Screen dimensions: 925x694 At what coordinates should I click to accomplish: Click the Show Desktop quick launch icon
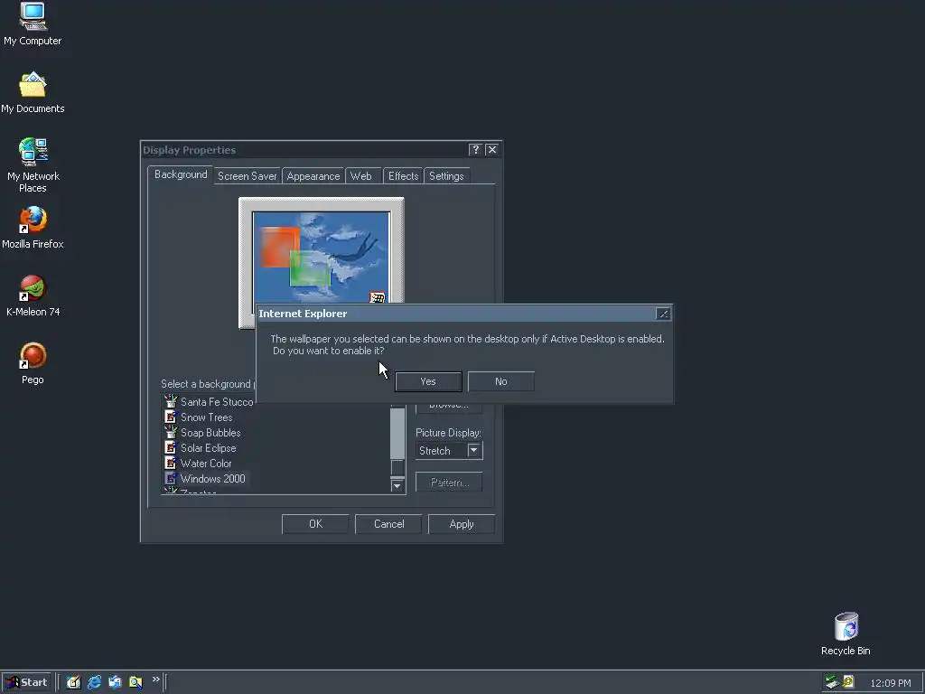73,682
